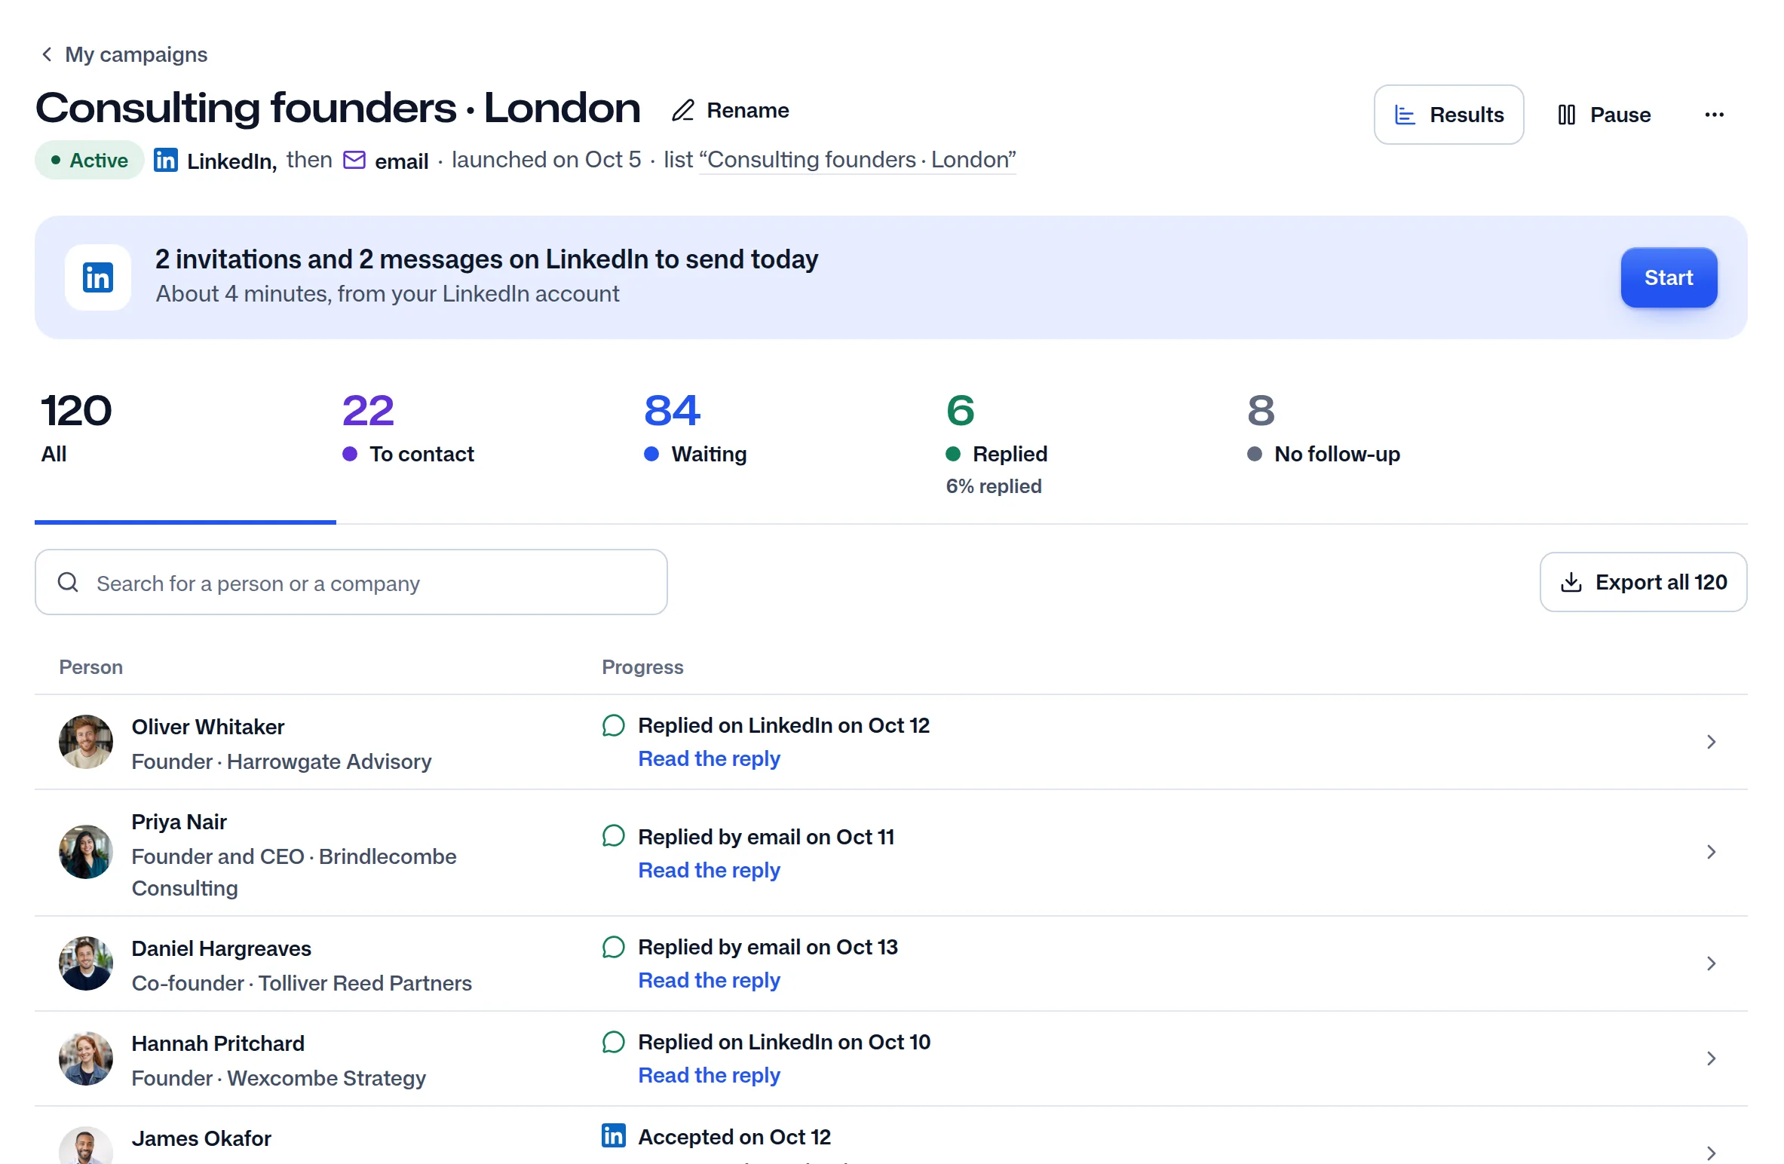
Task: Click the LinkedIn logo in the send-today banner
Action: [x=98, y=277]
